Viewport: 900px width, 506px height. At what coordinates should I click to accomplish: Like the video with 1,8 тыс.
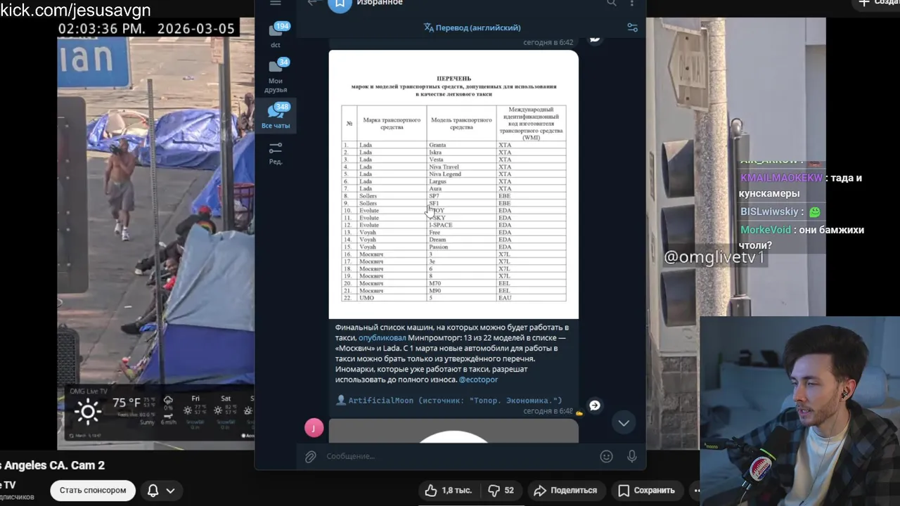tap(449, 491)
